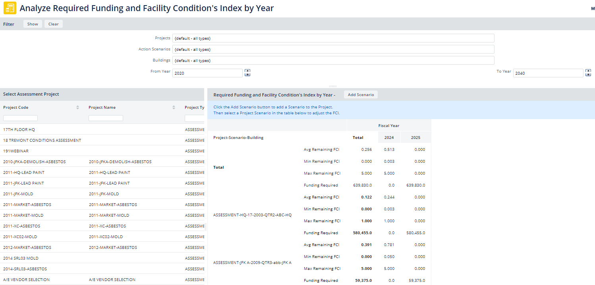Select the 2024 Fiscal Year column header

[389, 137]
